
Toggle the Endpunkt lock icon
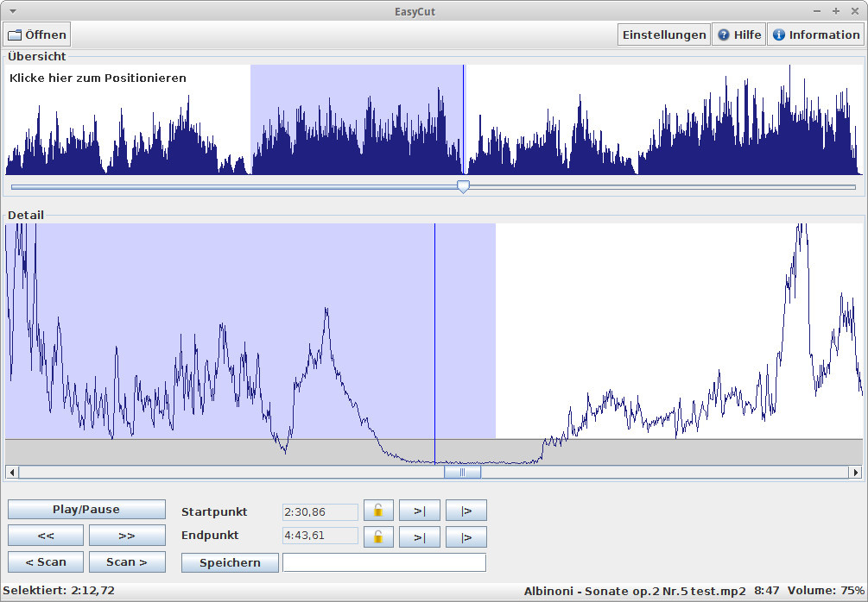[378, 537]
